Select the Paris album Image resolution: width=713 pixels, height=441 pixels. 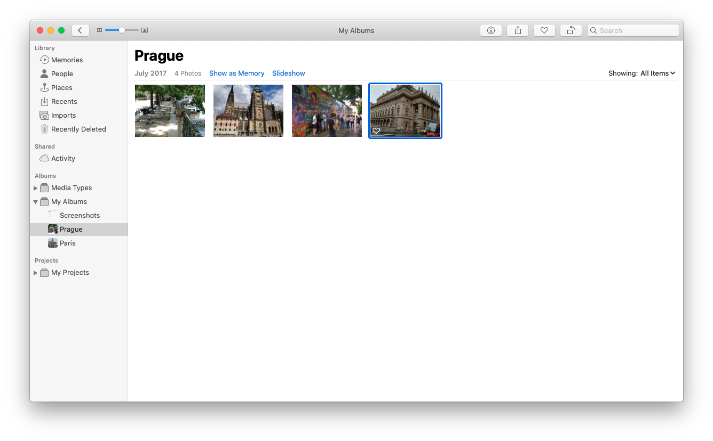[x=67, y=243]
